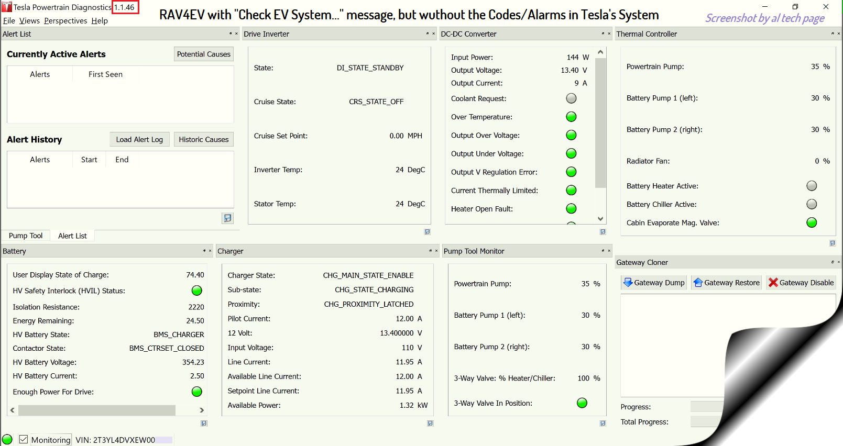This screenshot has width=843, height=446.
Task: Click the Battery Heater Active indicator
Action: [x=812, y=186]
